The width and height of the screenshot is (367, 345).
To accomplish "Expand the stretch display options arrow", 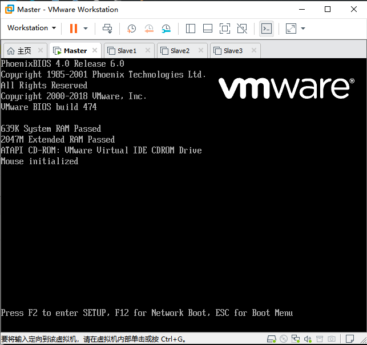I will click(x=303, y=29).
